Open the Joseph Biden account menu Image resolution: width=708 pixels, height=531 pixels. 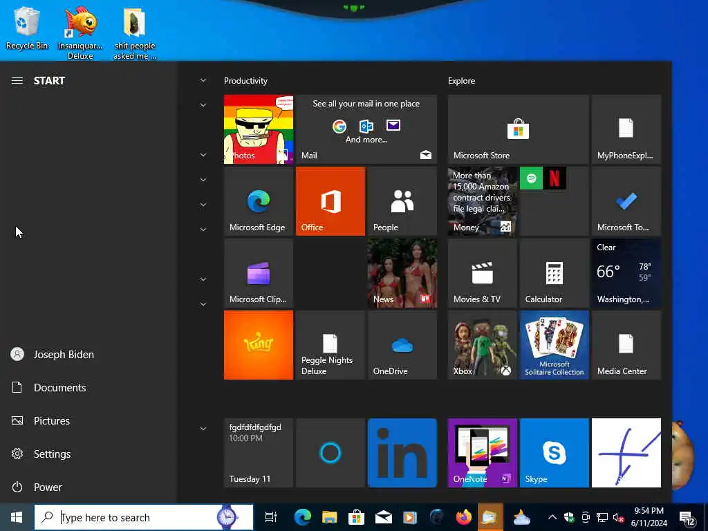pos(52,355)
